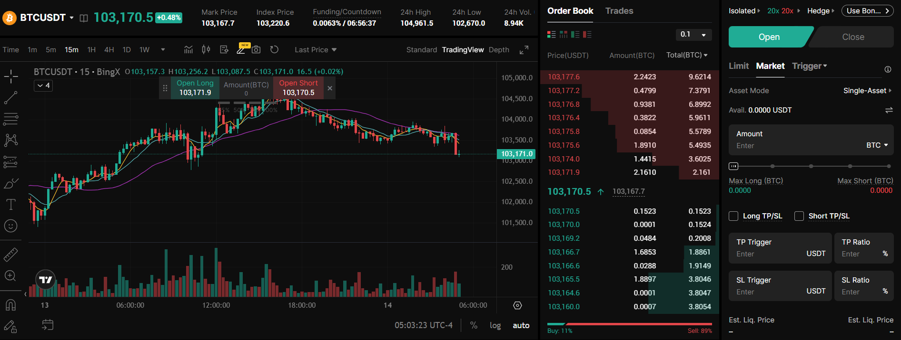The image size is (901, 340).
Task: Click the Open Short quick-trade button
Action: pos(298,88)
